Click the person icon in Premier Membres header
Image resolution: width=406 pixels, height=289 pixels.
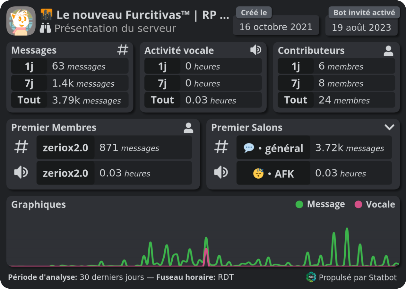pos(188,128)
